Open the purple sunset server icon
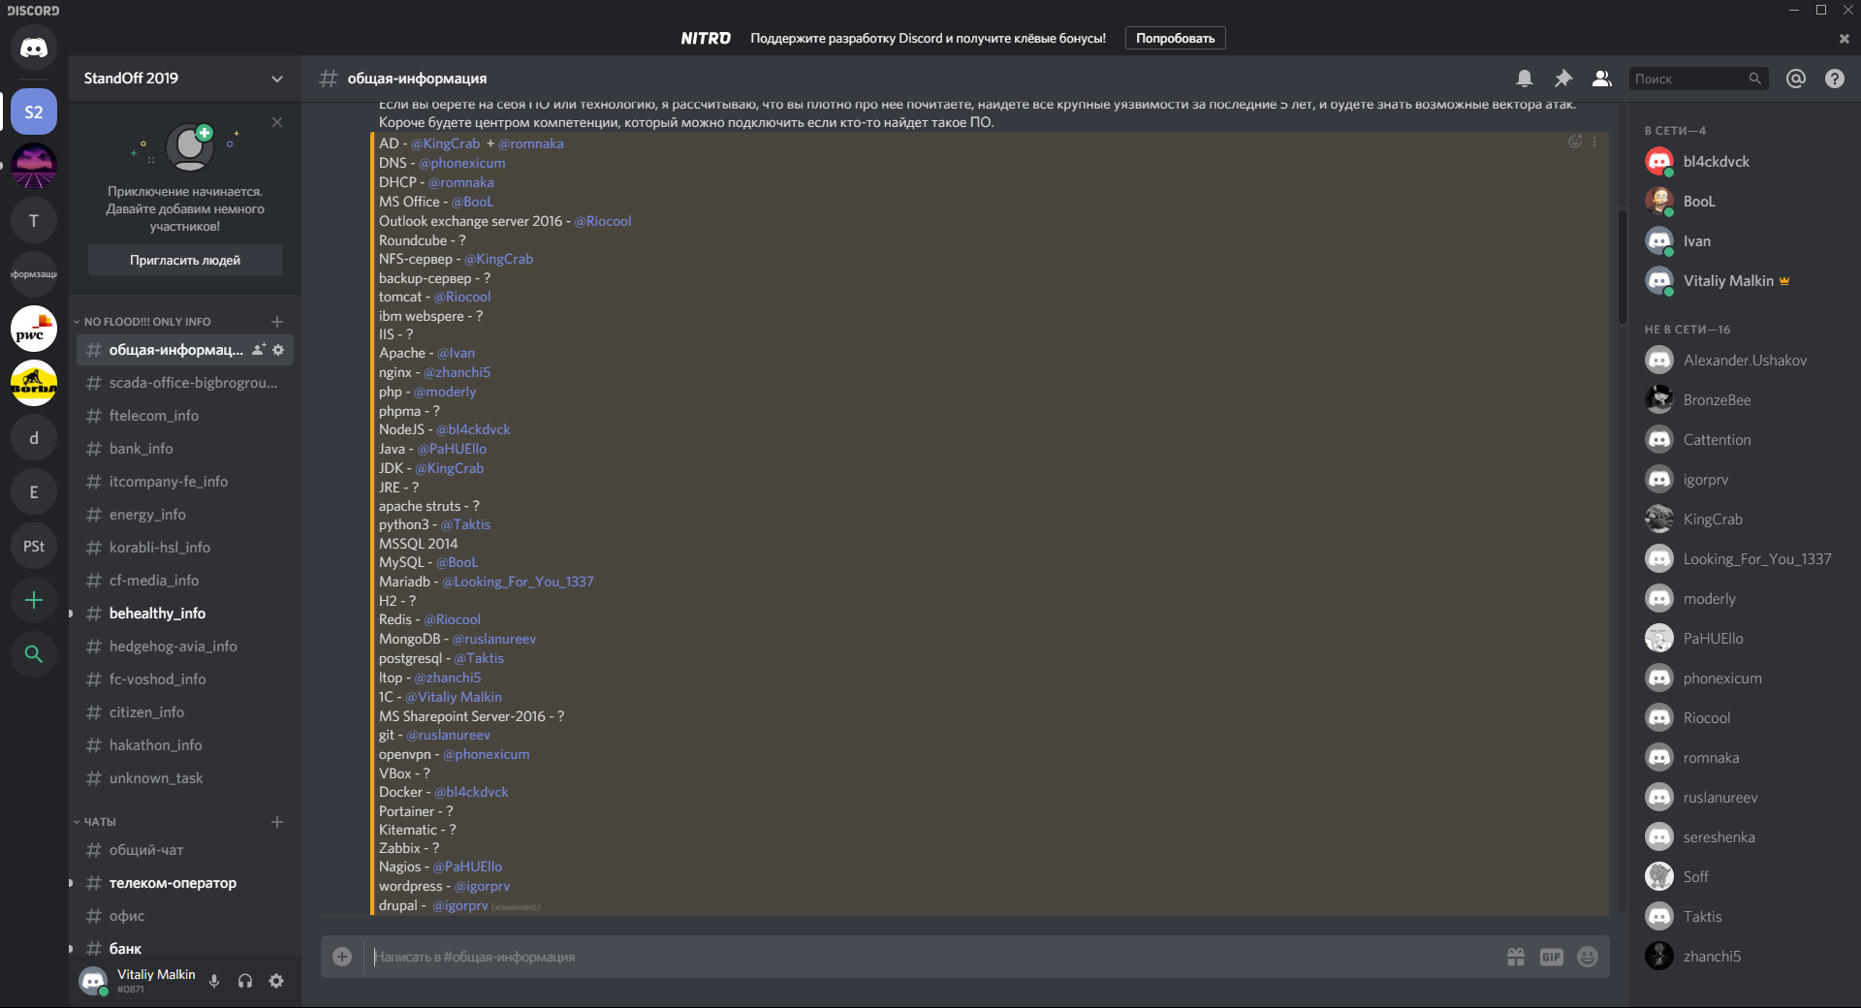The image size is (1861, 1008). (x=34, y=166)
